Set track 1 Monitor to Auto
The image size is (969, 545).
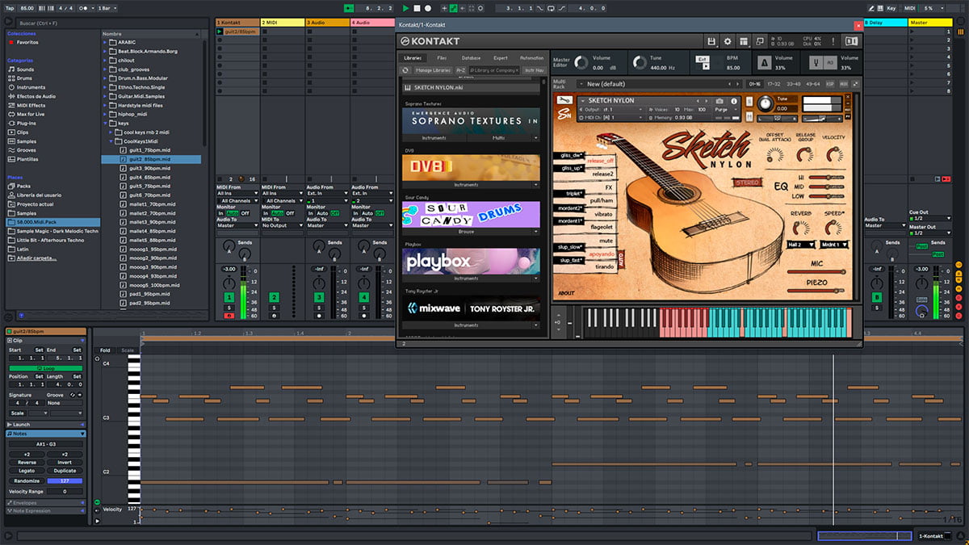[x=233, y=213]
